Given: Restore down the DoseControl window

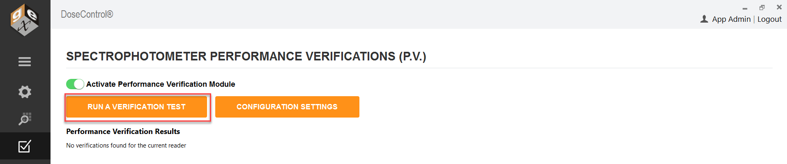Looking at the screenshot, I should (x=762, y=7).
